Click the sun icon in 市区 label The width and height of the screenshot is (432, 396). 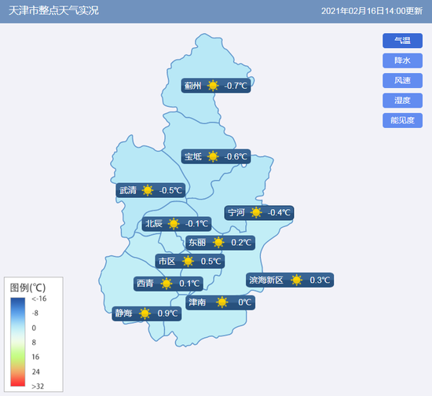[188, 261]
